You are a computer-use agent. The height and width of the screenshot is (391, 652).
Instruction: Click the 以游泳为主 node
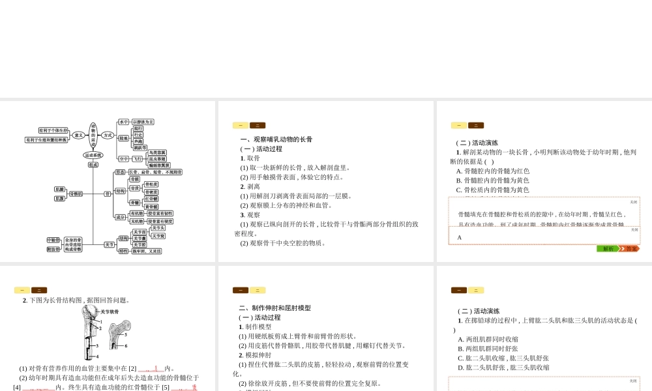143,122
